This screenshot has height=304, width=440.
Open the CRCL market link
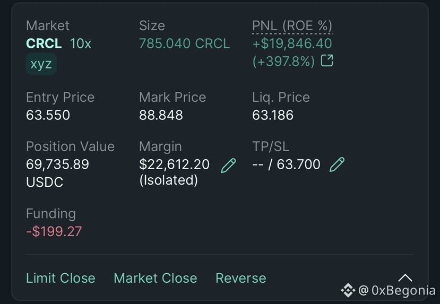point(44,44)
